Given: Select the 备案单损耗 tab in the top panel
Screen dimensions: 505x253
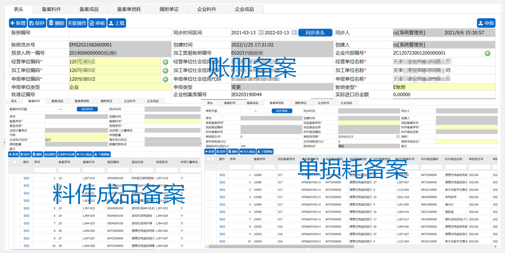Looking at the screenshot, I should tap(129, 9).
